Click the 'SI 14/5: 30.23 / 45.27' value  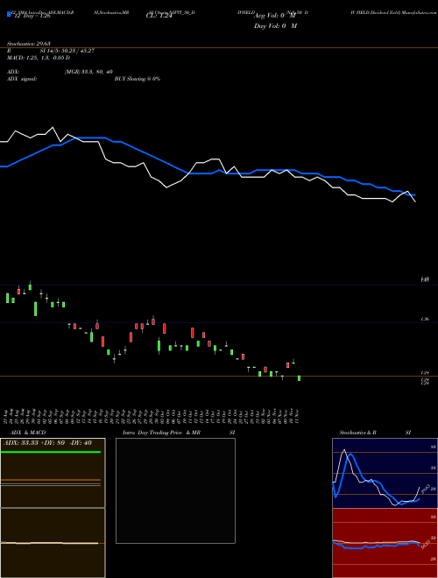coord(67,51)
